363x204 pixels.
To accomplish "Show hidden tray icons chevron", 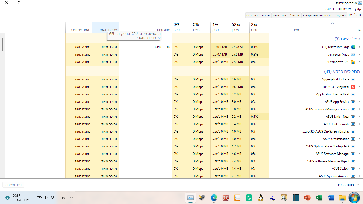I will pos(71,198).
